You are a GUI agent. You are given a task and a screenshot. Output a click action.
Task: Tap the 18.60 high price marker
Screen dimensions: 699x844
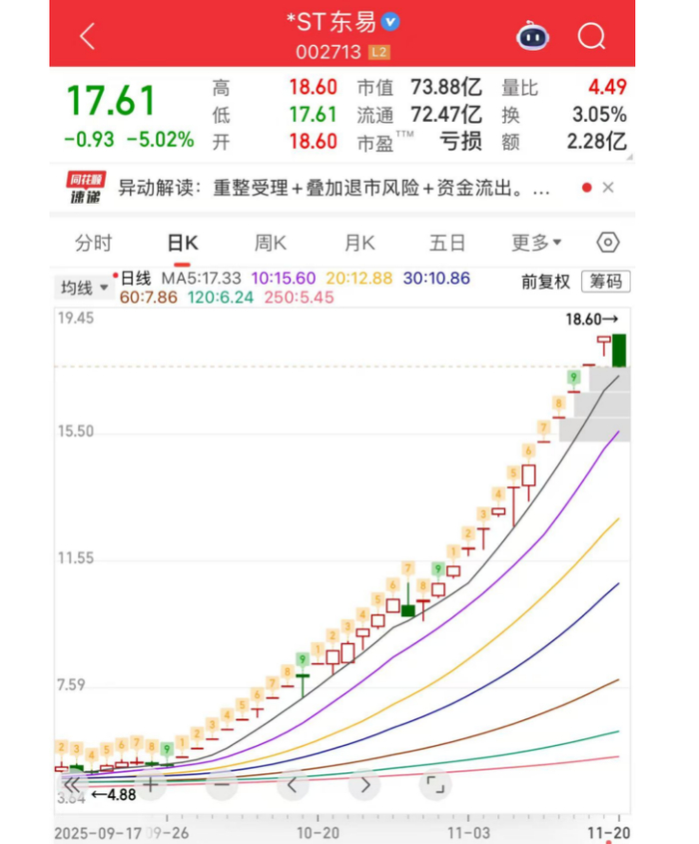point(592,320)
